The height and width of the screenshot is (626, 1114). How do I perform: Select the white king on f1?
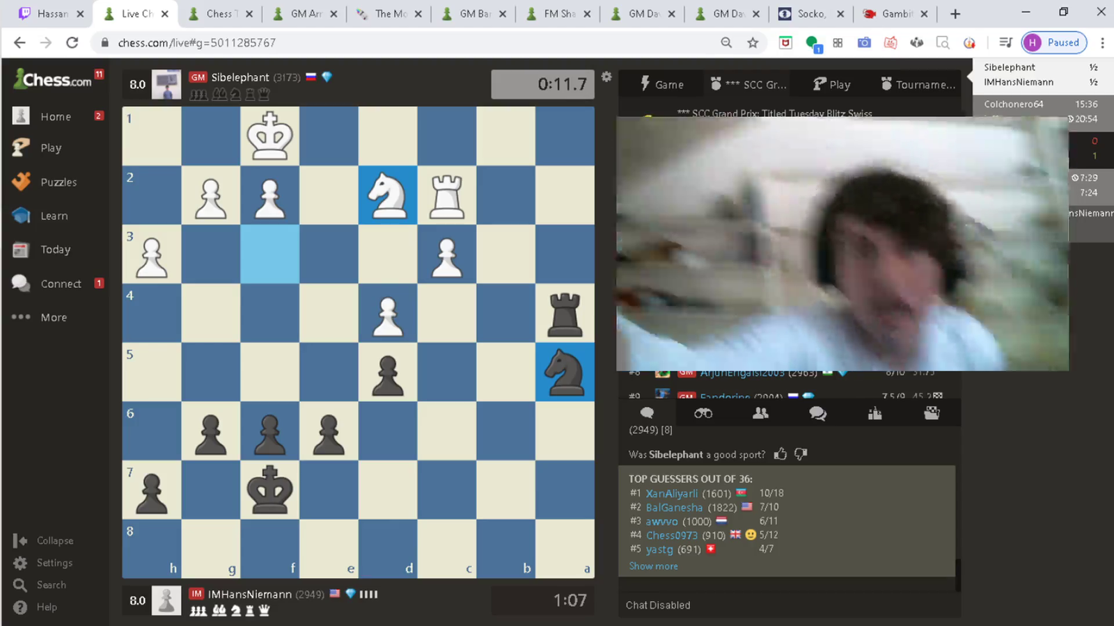[269, 136]
